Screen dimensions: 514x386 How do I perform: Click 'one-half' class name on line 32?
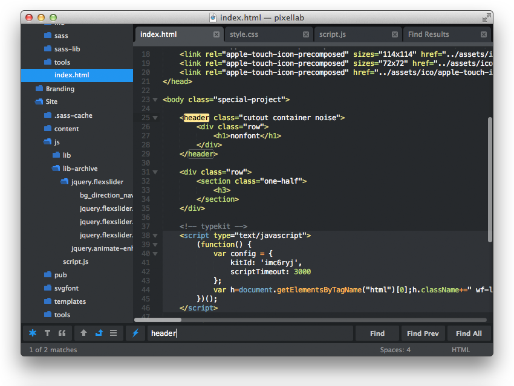(282, 181)
